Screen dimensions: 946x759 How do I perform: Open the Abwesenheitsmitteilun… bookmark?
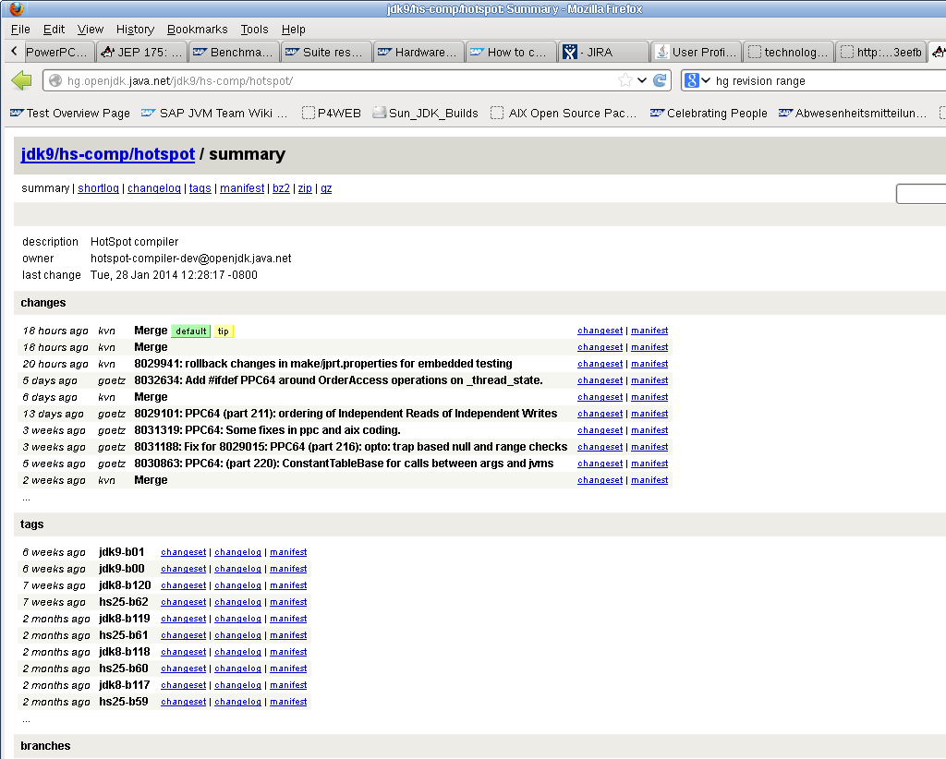click(853, 114)
